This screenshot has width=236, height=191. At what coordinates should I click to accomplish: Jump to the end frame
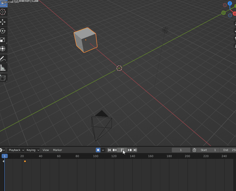pos(135,150)
